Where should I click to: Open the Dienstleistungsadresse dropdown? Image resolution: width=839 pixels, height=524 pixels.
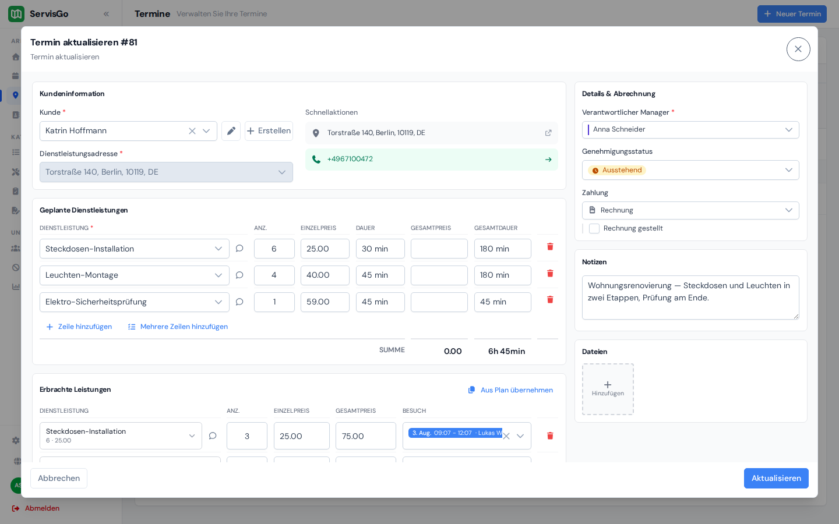(x=166, y=172)
